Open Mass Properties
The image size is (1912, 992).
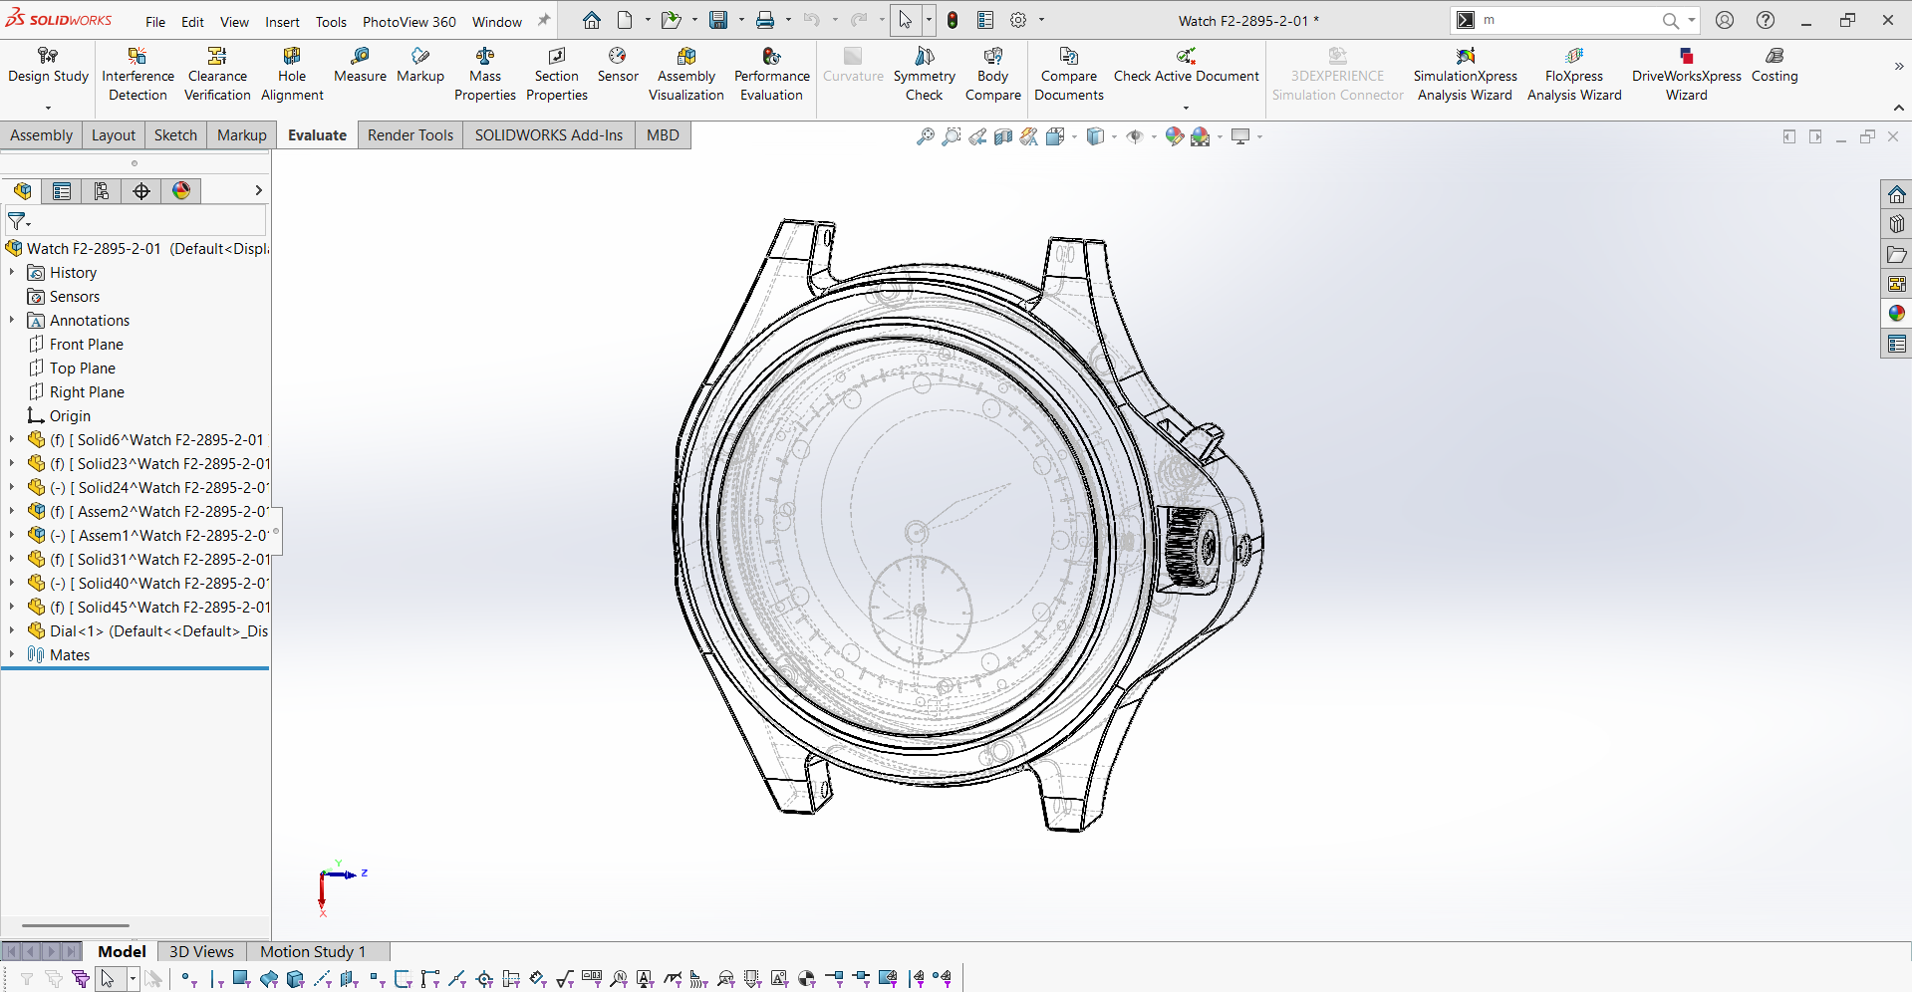click(484, 75)
